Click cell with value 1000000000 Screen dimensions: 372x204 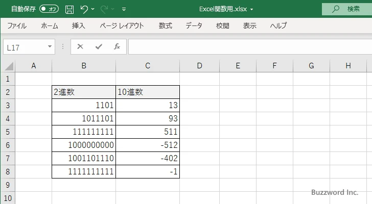[x=84, y=145]
